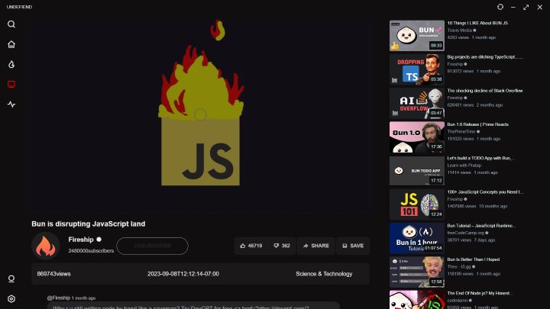Select the red subscriptions screen icon in sidebar
This screenshot has height=309, width=550.
point(11,84)
